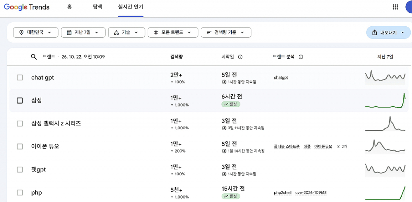The height and width of the screenshot is (202, 412).
Task: Tick the 아이폰 듀오 checkbox
Action: 20,146
